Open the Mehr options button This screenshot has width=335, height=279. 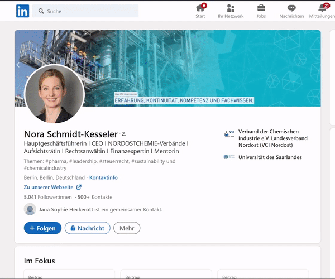(x=127, y=228)
